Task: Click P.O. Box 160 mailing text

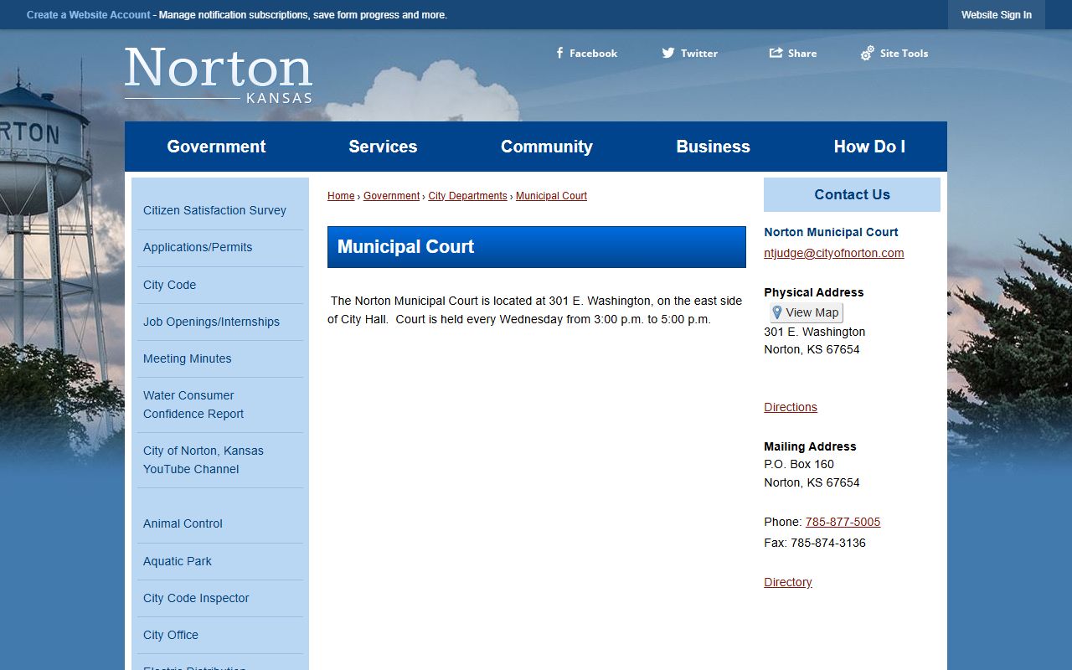Action: pos(799,464)
